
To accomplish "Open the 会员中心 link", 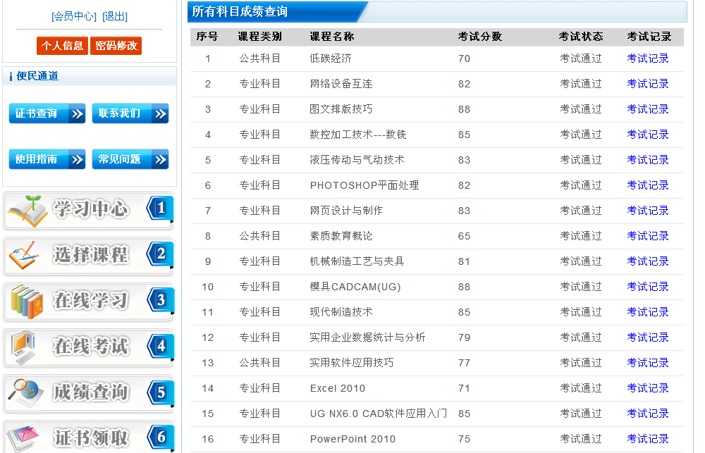I will pos(74,16).
